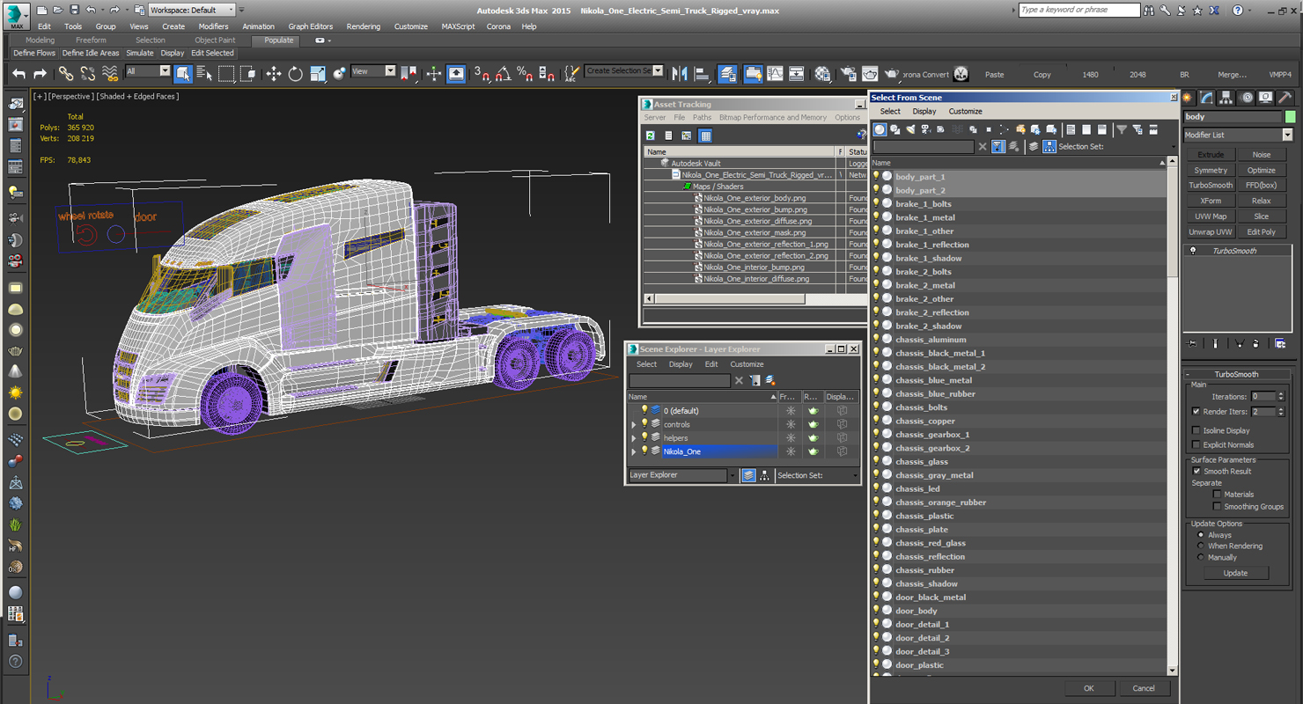This screenshot has height=704, width=1303.
Task: Click the Align tool icon
Action: [x=702, y=74]
